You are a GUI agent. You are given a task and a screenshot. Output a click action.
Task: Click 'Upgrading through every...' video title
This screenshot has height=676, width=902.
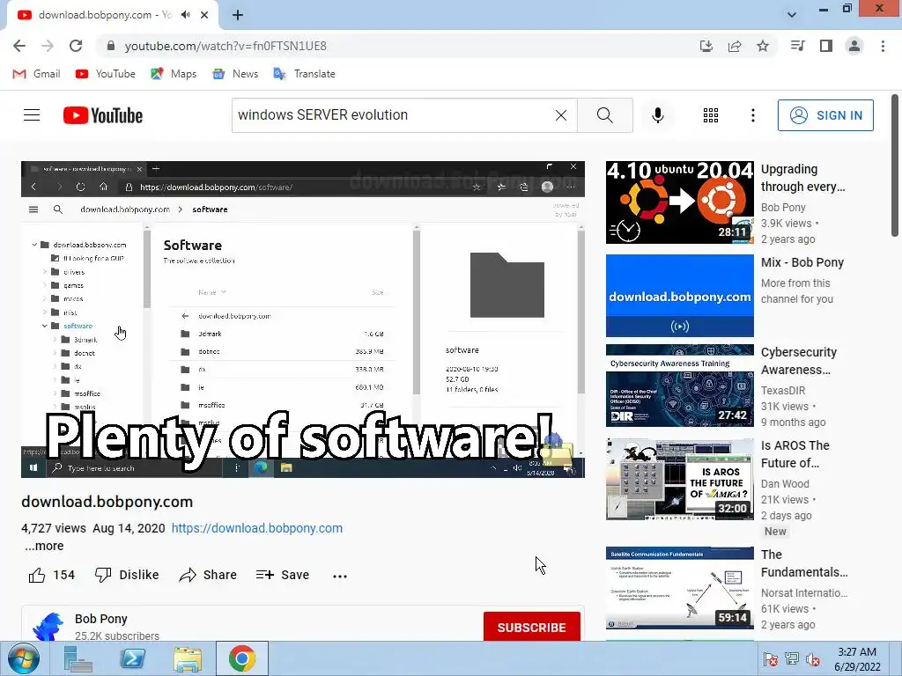(x=803, y=178)
